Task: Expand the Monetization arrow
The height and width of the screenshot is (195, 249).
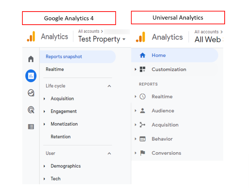Action: 44,124
